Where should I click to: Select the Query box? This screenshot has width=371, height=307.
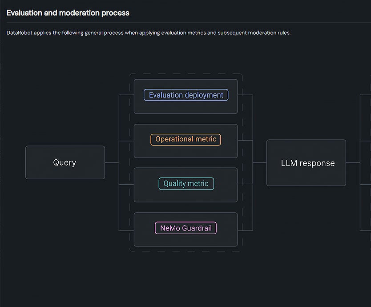coord(65,162)
